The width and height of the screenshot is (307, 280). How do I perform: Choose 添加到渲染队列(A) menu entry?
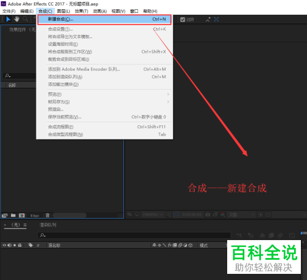pyautogui.click(x=104, y=77)
